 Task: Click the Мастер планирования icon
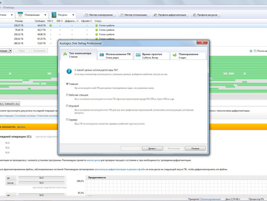pyautogui.click(x=86, y=15)
